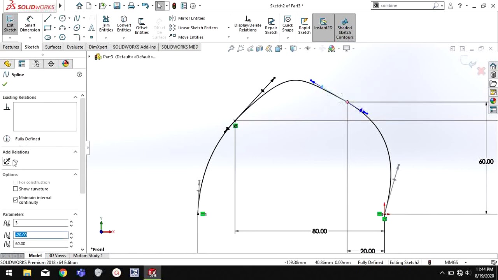
Task: Select the Polygon sketch tool
Action: click(x=62, y=37)
